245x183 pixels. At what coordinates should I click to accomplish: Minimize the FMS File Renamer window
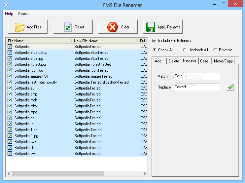pyautogui.click(x=215, y=4)
